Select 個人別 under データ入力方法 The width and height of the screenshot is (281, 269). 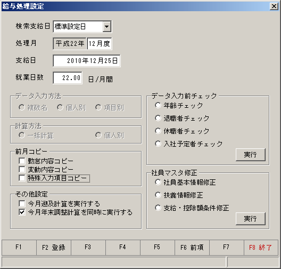click(60, 107)
